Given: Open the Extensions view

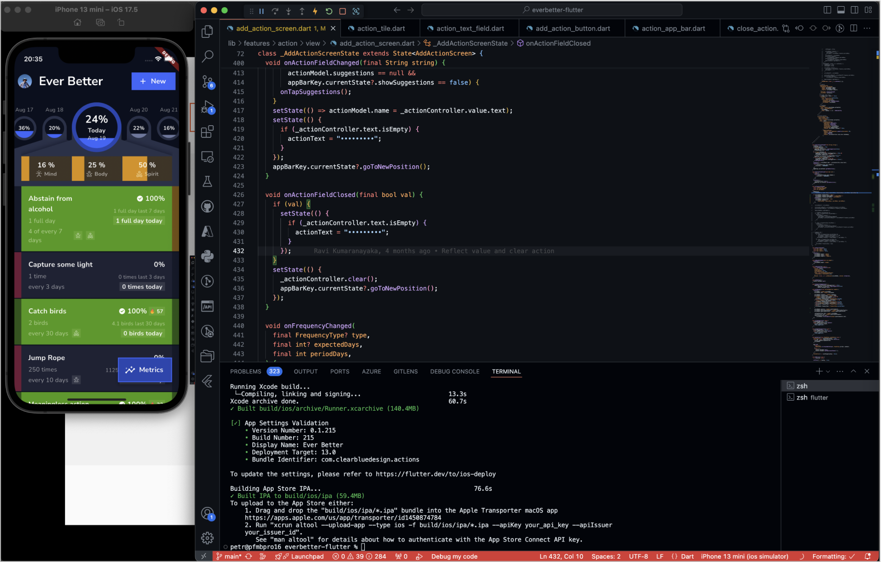Looking at the screenshot, I should 207,132.
